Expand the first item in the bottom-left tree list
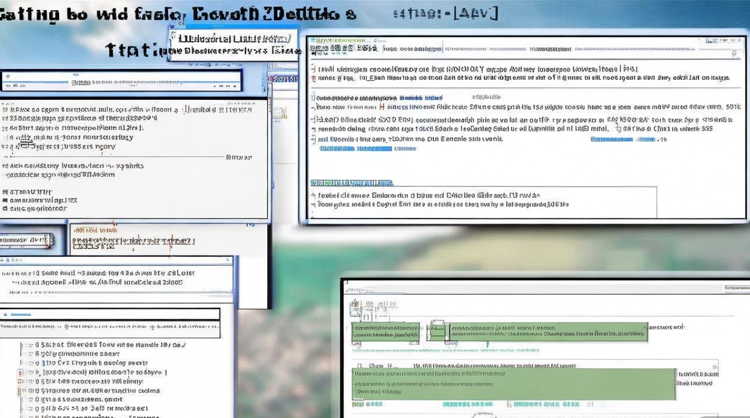Image resolution: width=750 pixels, height=418 pixels. [x=22, y=344]
